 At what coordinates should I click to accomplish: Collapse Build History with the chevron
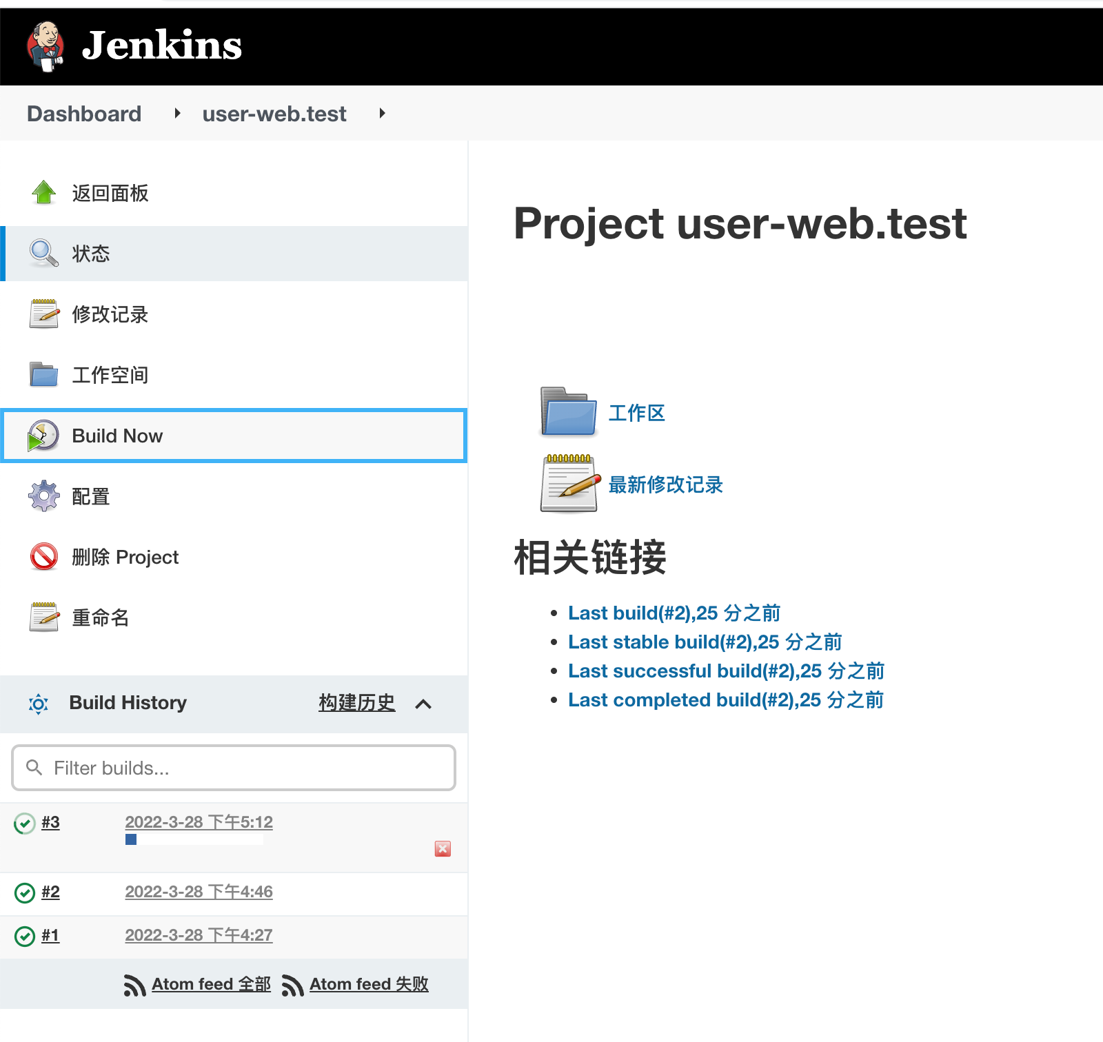coord(423,704)
